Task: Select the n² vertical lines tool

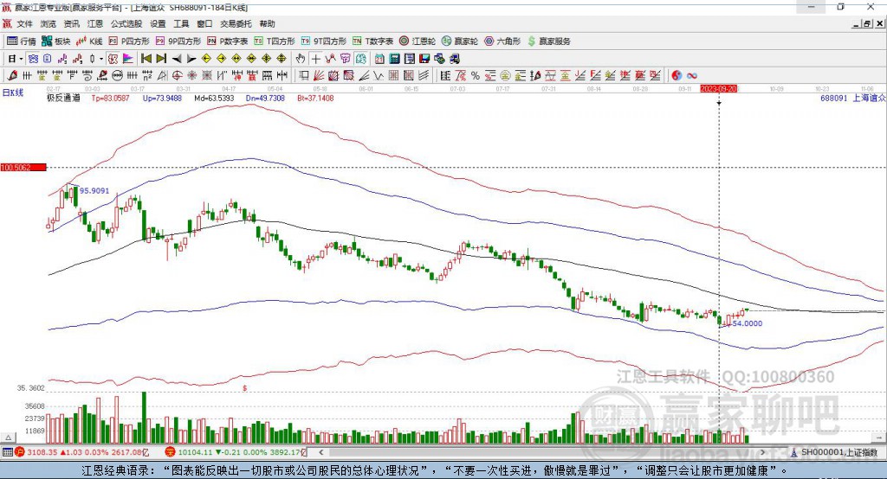Action: (x=147, y=75)
